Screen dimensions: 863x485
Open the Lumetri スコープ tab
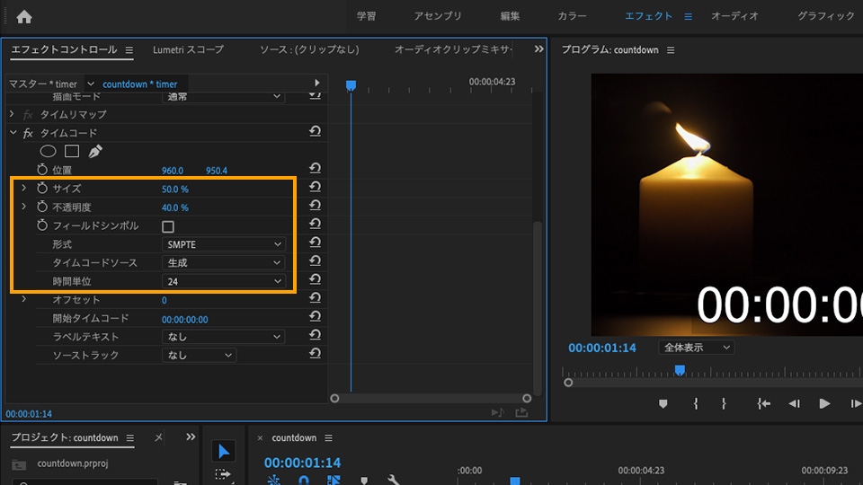pyautogui.click(x=188, y=49)
